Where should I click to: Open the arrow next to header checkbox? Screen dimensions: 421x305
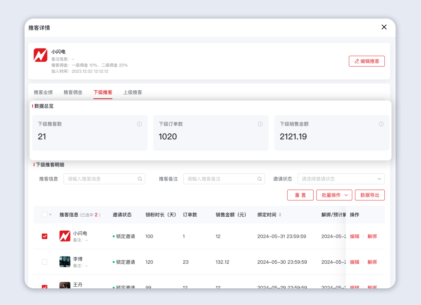pos(50,215)
